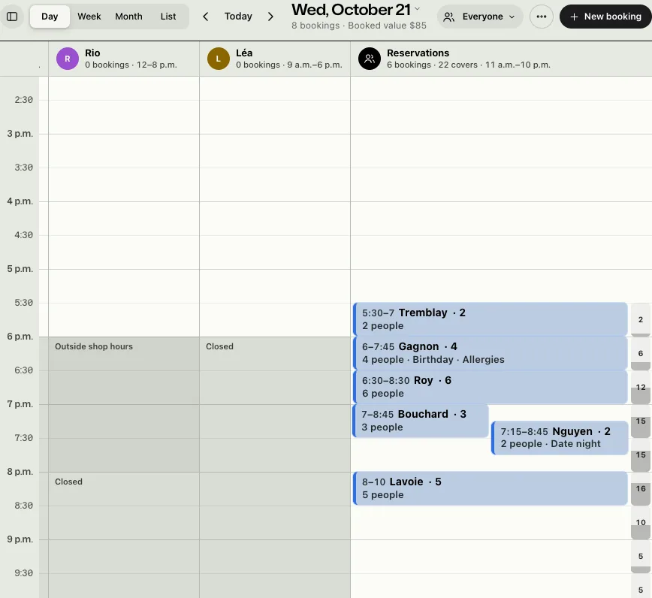
Task: Open the Everyone staff filter dropdown
Action: point(480,17)
